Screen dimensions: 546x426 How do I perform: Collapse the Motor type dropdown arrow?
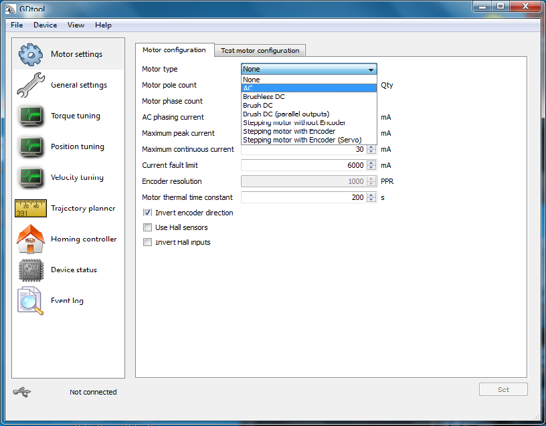(x=370, y=69)
